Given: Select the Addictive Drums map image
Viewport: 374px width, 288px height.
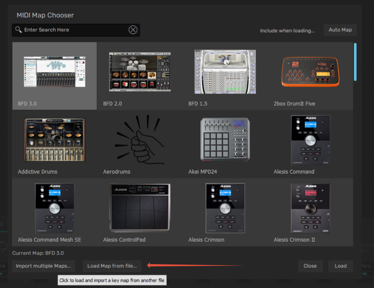Looking at the screenshot, I should pyautogui.click(x=54, y=140).
